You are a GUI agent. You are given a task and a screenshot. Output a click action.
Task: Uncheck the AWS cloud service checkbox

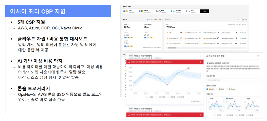point(124,11)
